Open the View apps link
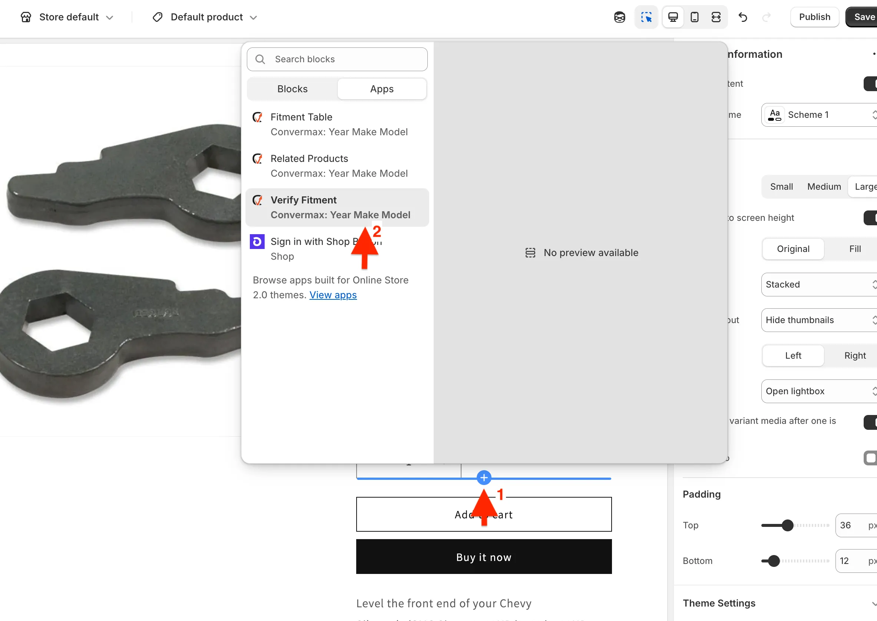 click(333, 295)
